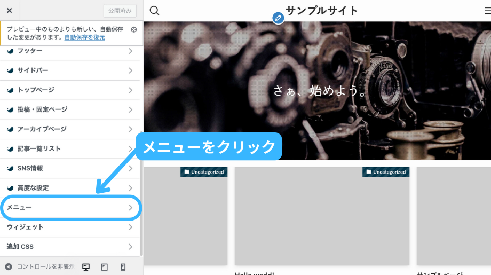Expand the フッター panel chevron
Image resolution: width=491 pixels, height=275 pixels.
tap(130, 51)
